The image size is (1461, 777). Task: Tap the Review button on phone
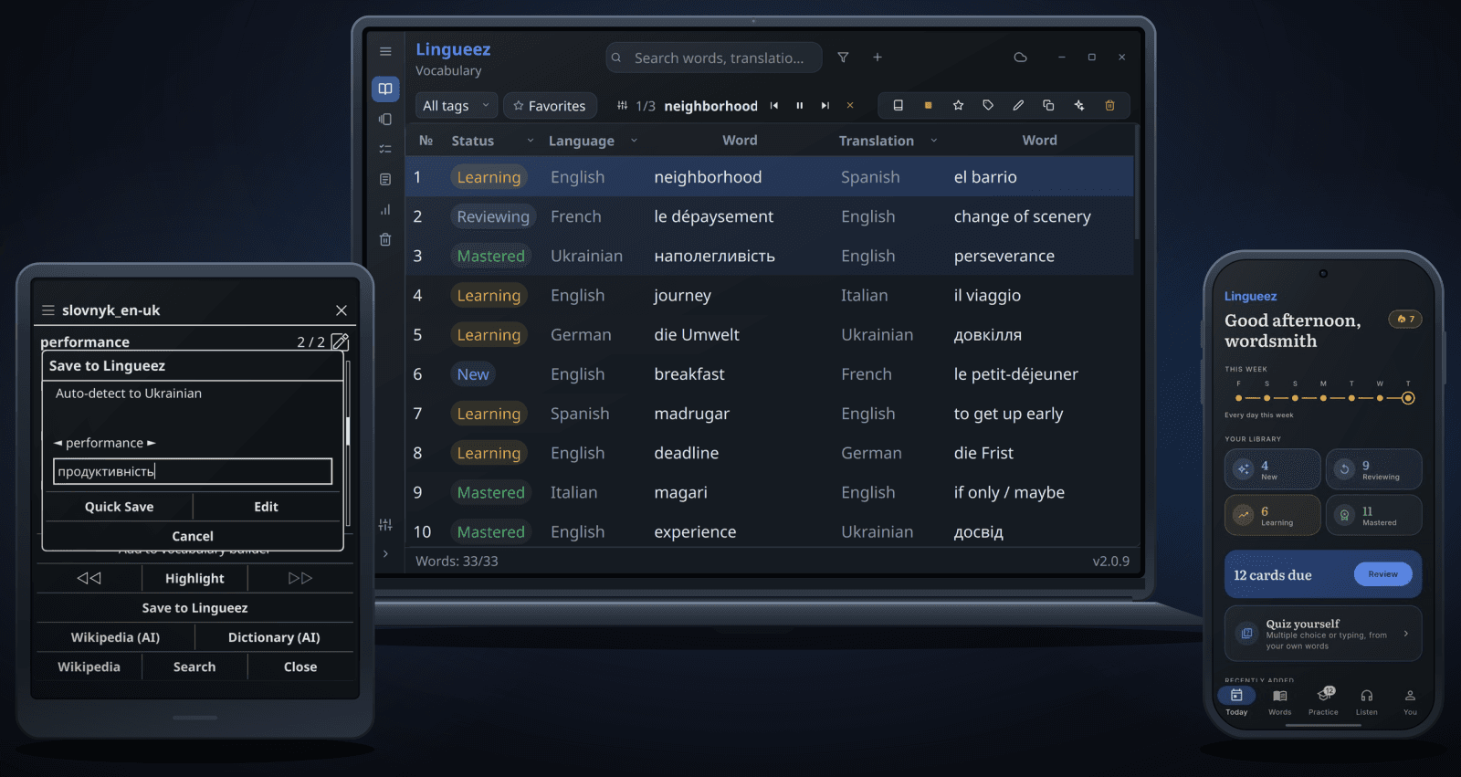tap(1382, 574)
